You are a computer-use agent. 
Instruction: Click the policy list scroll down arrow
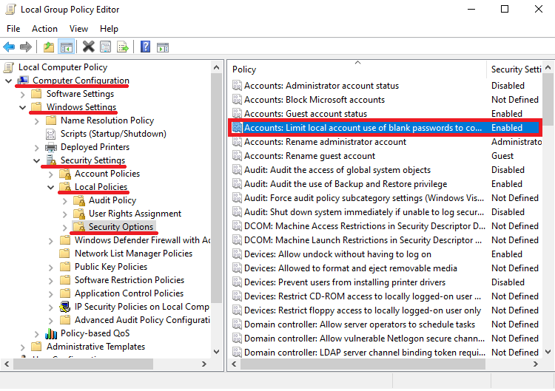[x=548, y=352]
